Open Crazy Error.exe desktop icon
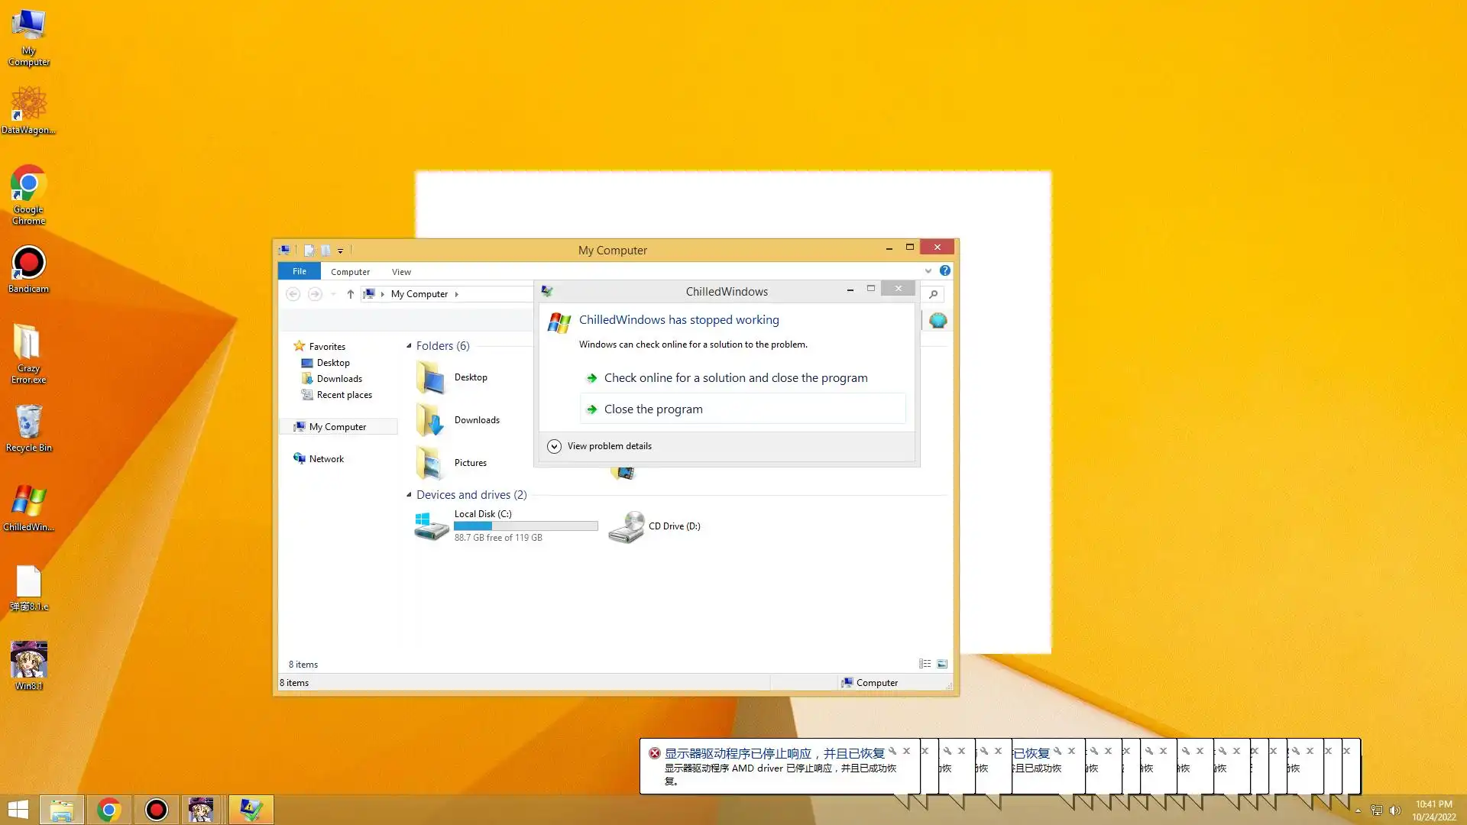Image resolution: width=1467 pixels, height=825 pixels. [28, 344]
